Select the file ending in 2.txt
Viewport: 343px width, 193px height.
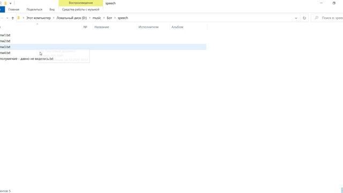tap(5, 41)
